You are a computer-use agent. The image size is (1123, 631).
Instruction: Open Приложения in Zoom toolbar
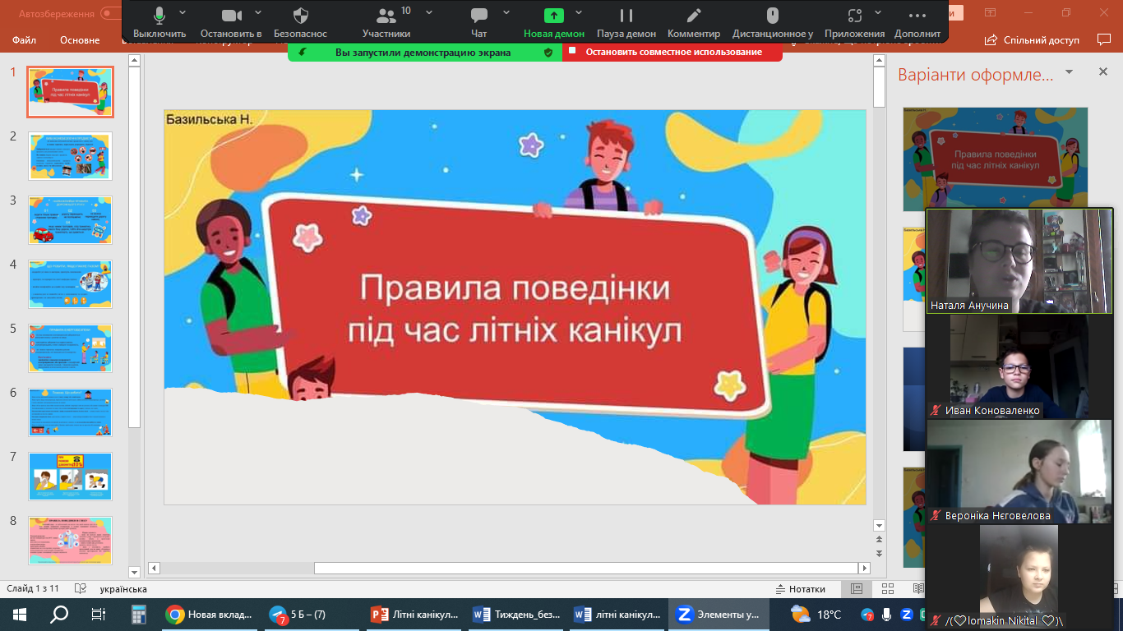tap(855, 22)
